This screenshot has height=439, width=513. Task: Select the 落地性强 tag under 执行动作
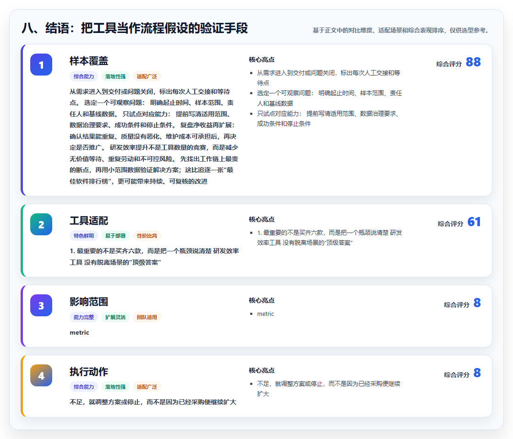[115, 387]
